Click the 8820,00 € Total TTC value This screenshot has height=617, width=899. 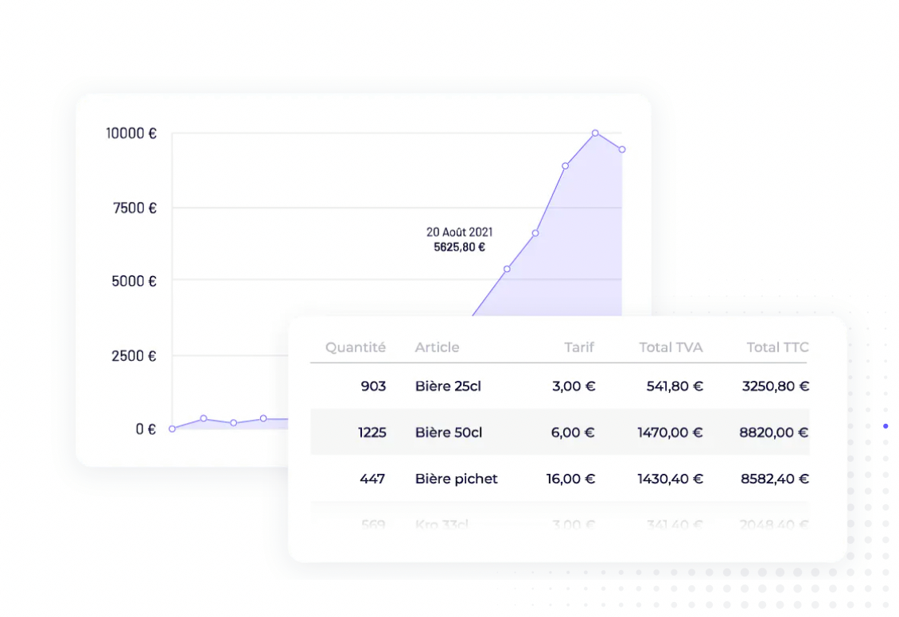click(x=773, y=433)
